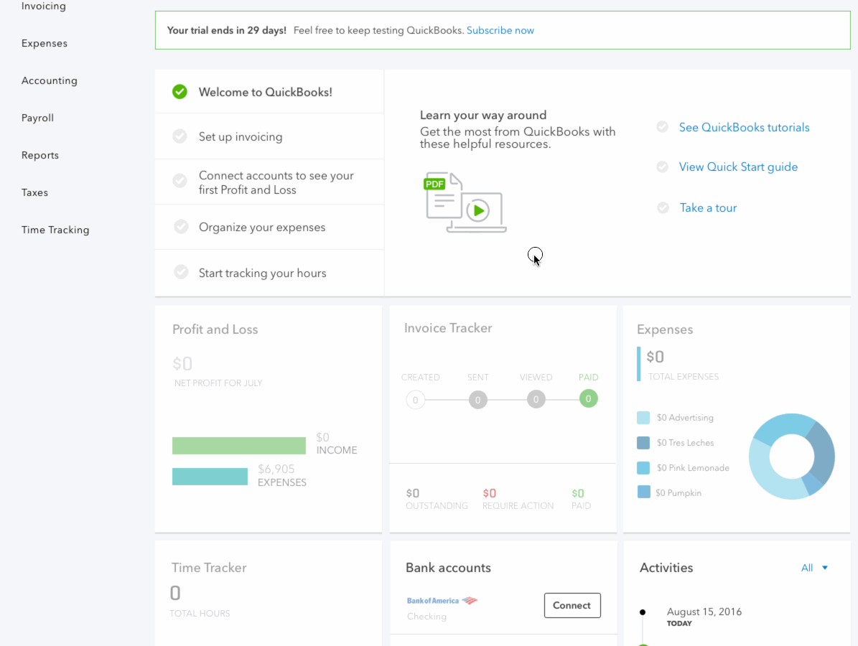This screenshot has height=646, width=858.
Task: Click the Sent invoice stage circle
Action: tap(477, 400)
